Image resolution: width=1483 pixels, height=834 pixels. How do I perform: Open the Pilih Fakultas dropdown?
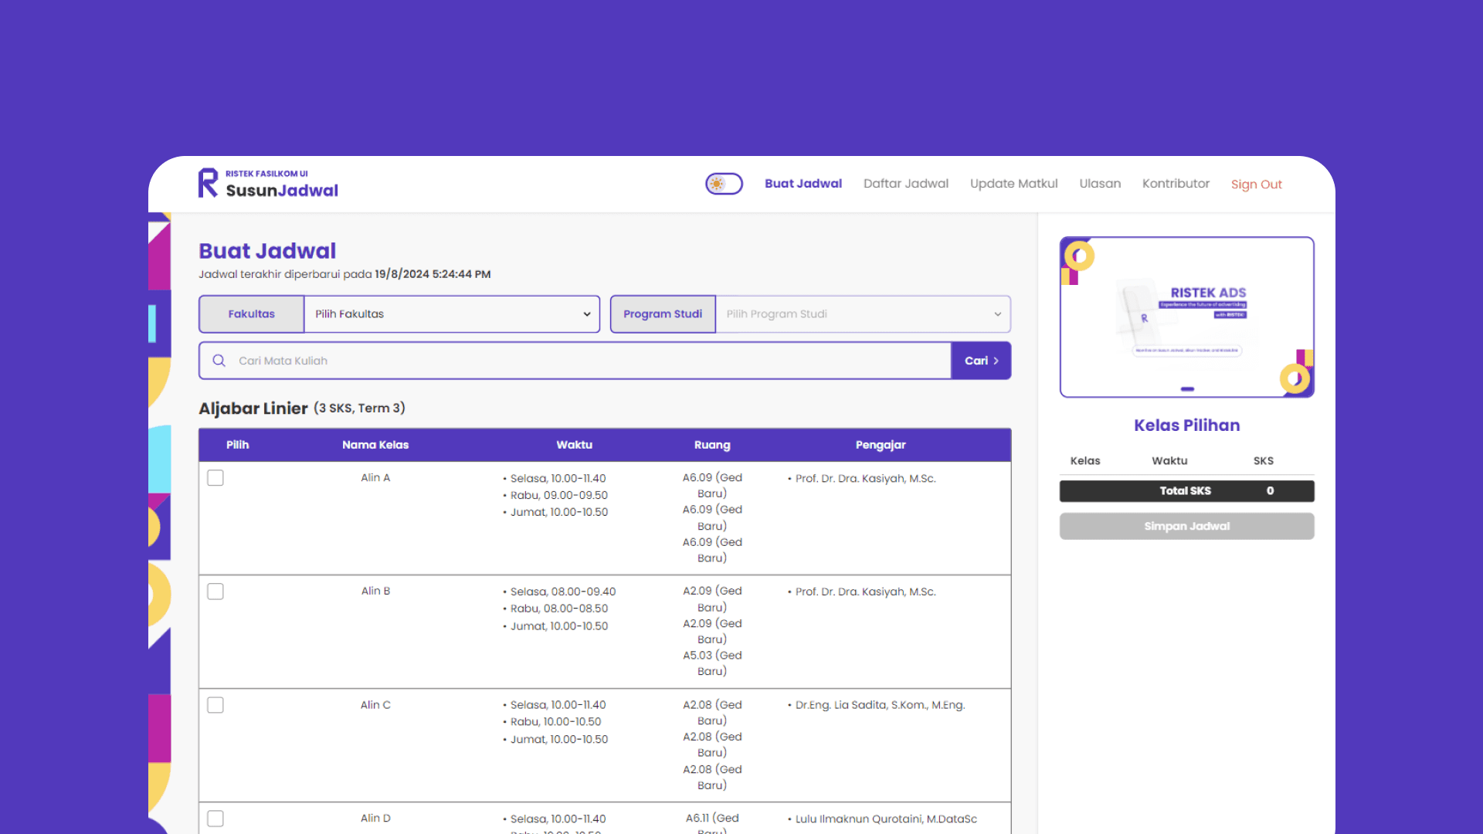[452, 314]
